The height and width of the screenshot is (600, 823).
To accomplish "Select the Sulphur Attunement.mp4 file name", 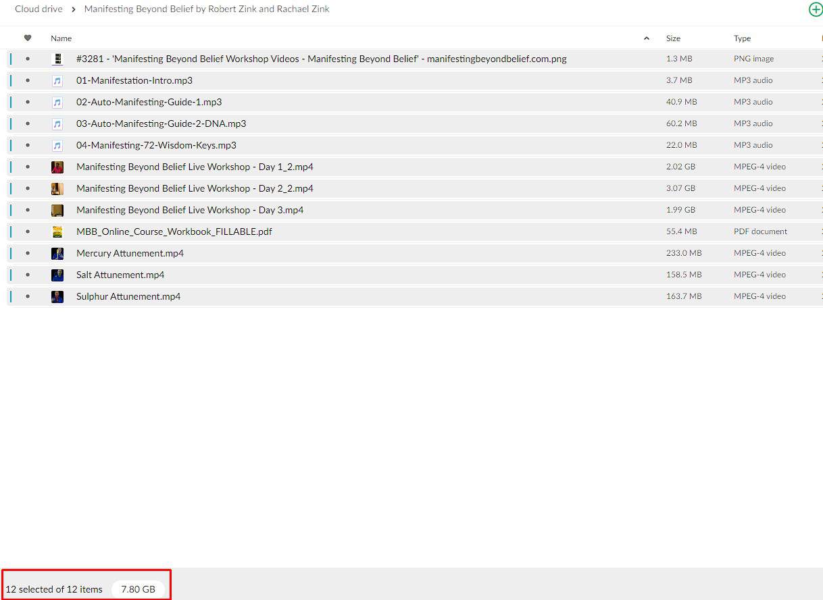I will (x=128, y=296).
